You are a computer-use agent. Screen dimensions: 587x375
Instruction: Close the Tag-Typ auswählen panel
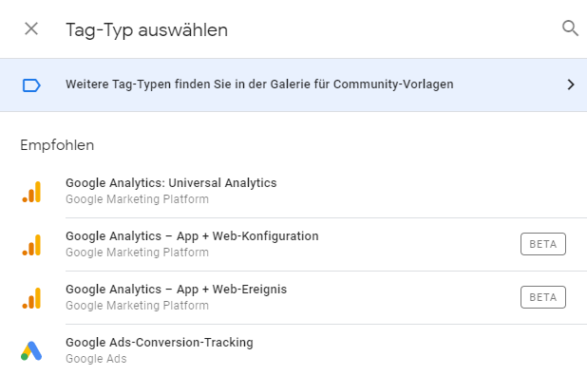(31, 28)
